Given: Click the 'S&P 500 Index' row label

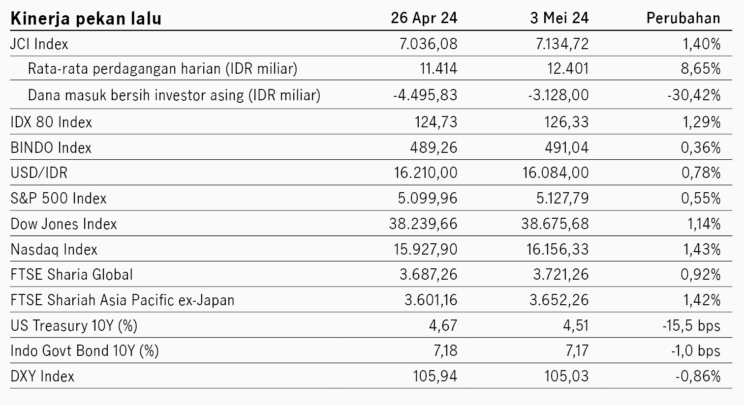Looking at the screenshot, I should pos(59,198).
